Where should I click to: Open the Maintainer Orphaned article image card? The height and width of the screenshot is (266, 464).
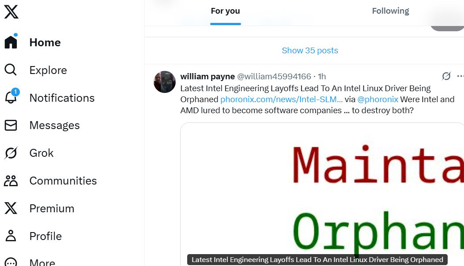click(322, 194)
